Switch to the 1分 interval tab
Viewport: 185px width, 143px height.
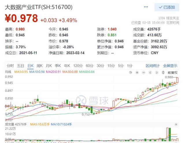point(129,66)
